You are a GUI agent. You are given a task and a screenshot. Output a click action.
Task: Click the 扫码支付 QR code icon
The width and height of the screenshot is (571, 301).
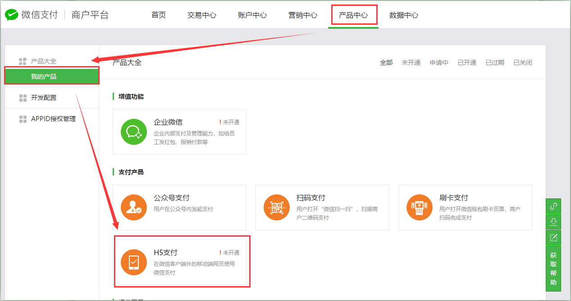click(x=277, y=207)
